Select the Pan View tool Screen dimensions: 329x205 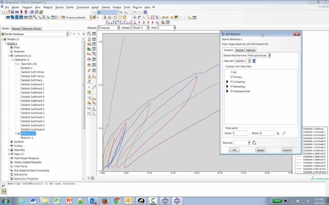135,17
